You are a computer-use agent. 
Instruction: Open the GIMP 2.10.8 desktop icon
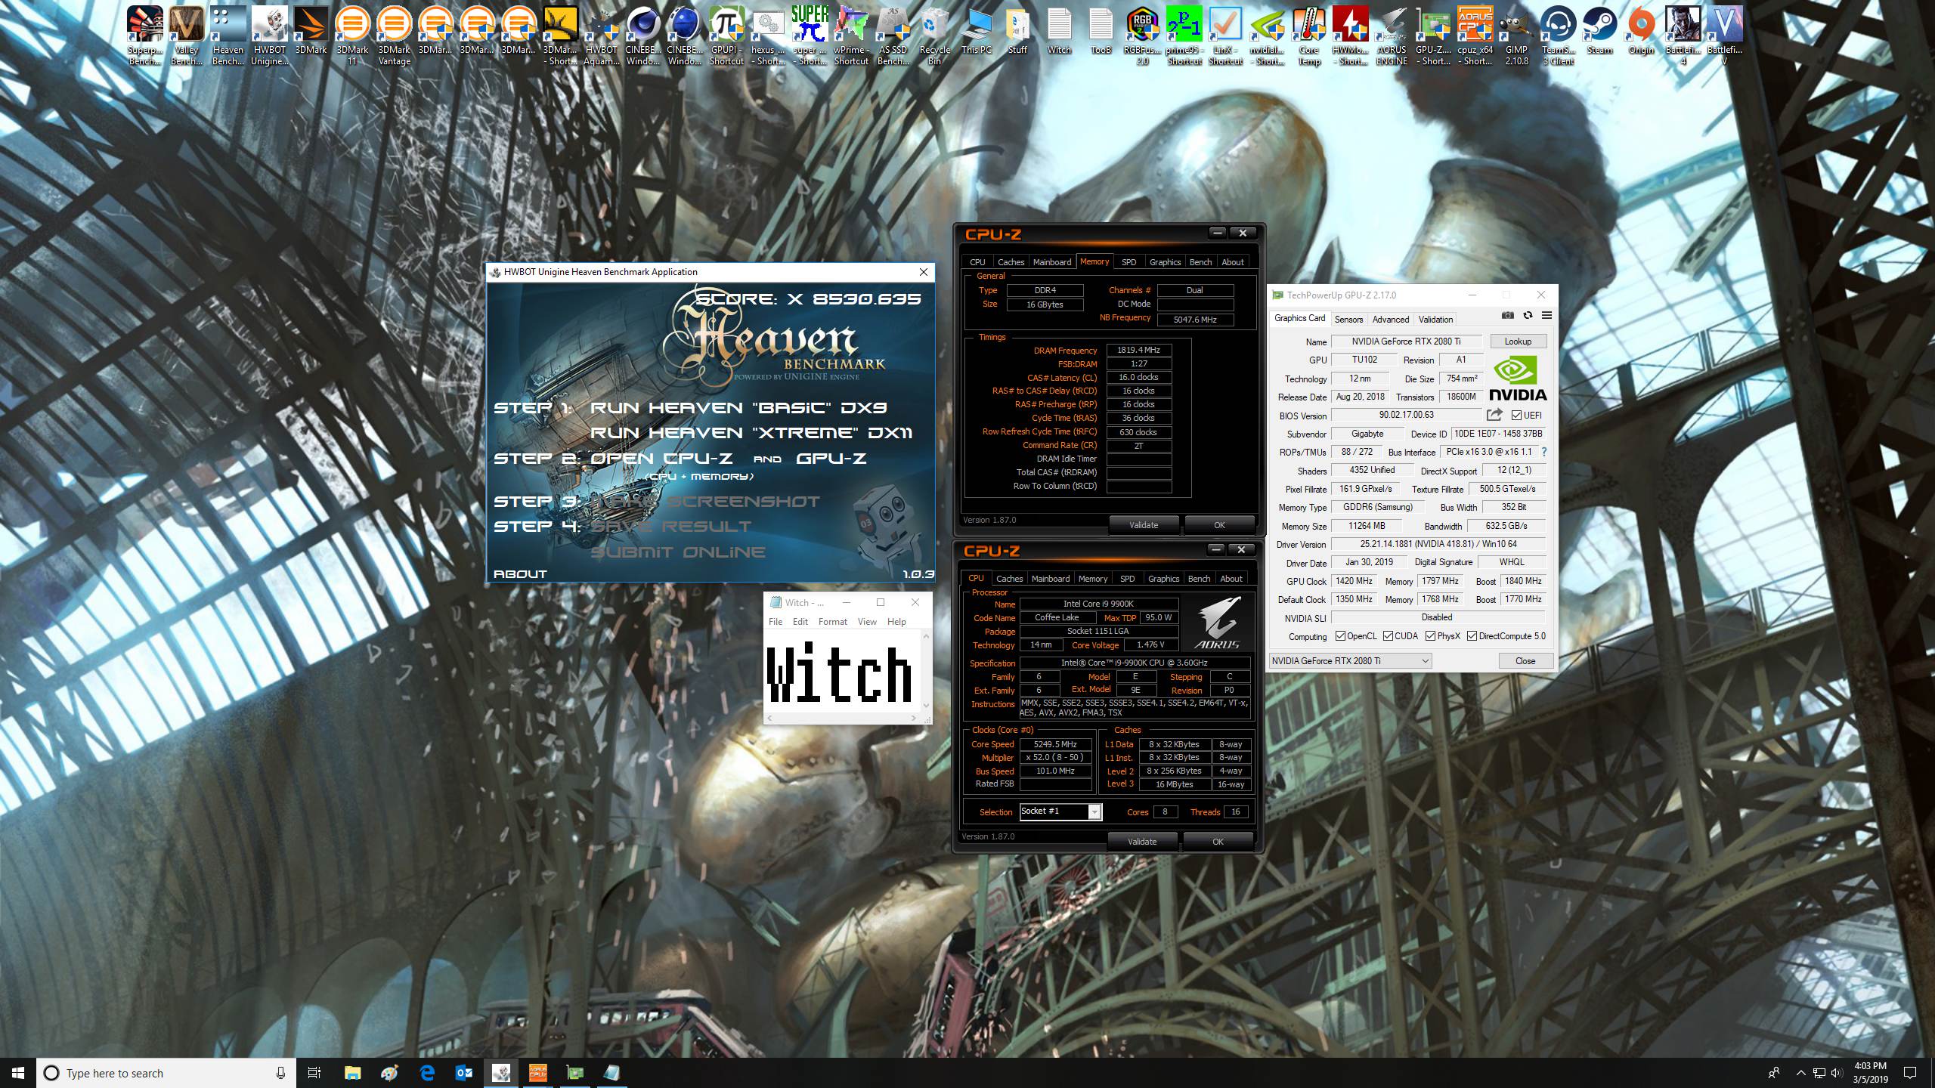coord(1516,36)
